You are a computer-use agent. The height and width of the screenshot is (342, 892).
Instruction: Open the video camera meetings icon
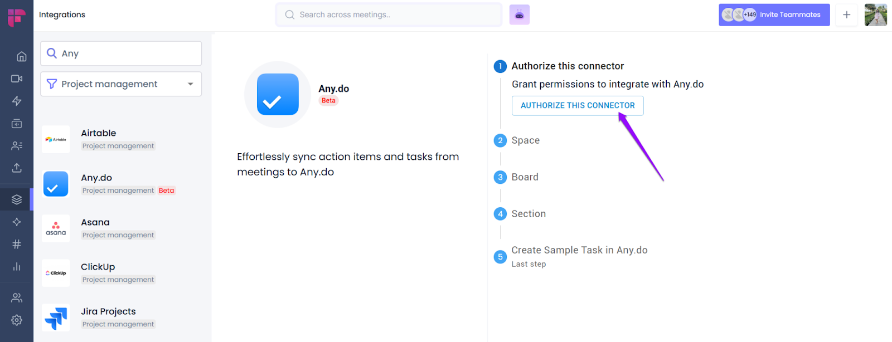(x=17, y=79)
